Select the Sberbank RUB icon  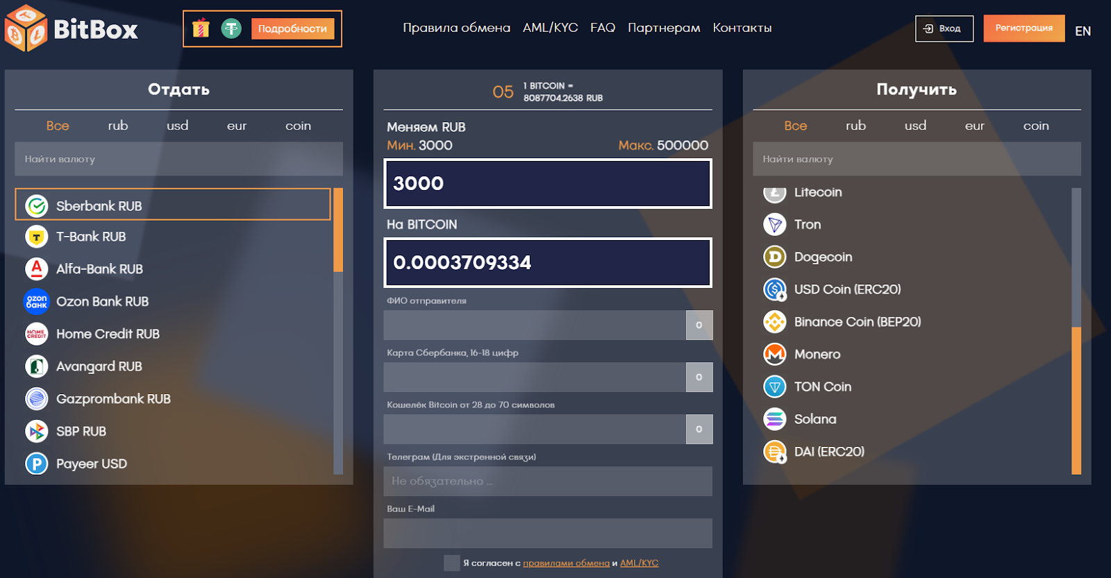tap(37, 206)
